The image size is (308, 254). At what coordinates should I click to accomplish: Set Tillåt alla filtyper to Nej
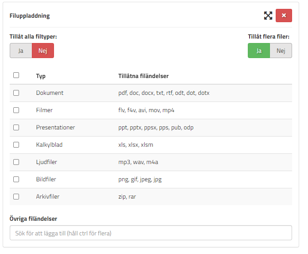point(42,51)
